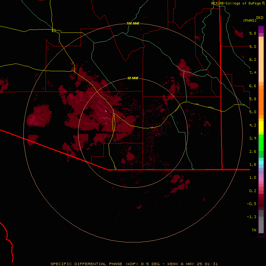Image resolution: width=266 pixels, height=266 pixels.
Task: Click the '6 MAY 25 01:31' timestamp
Action: coord(199,264)
